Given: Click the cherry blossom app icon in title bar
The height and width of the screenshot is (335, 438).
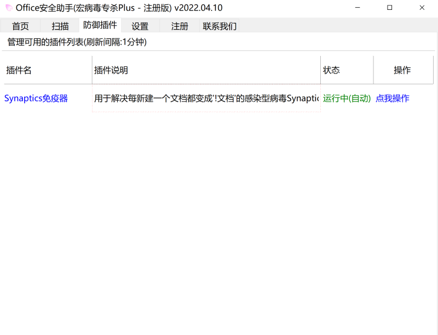Looking at the screenshot, I should pyautogui.click(x=8, y=8).
